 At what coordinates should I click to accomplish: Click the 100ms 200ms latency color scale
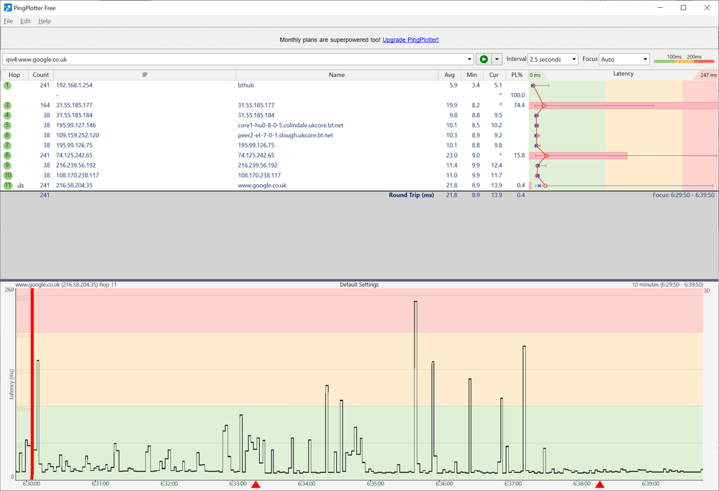[684, 60]
